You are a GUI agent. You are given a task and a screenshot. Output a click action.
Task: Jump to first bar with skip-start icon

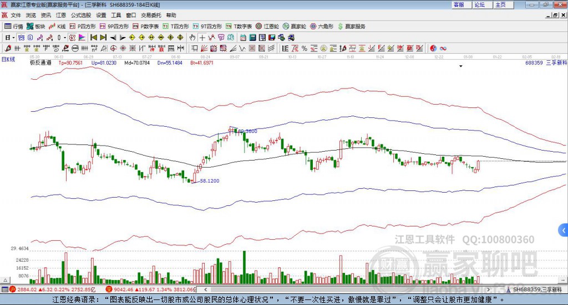pos(93,37)
